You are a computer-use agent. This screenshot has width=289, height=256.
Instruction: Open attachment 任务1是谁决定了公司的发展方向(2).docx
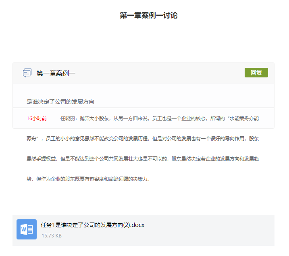(92, 225)
